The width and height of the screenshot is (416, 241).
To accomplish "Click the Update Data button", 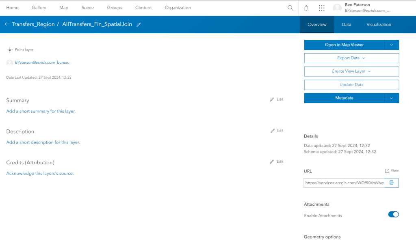I will coord(351,85).
